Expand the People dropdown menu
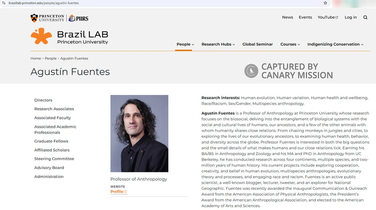376x210 pixels. tap(185, 44)
